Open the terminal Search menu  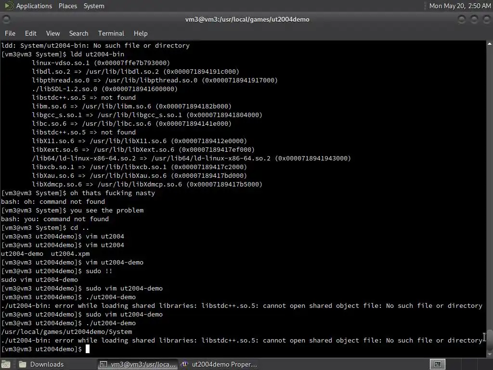(78, 33)
